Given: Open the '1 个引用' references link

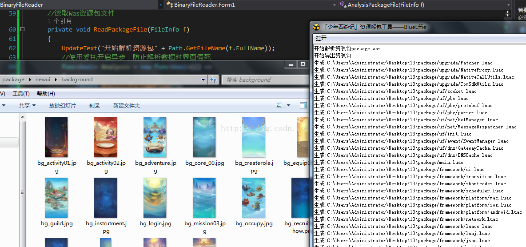Looking at the screenshot, I should point(60,21).
